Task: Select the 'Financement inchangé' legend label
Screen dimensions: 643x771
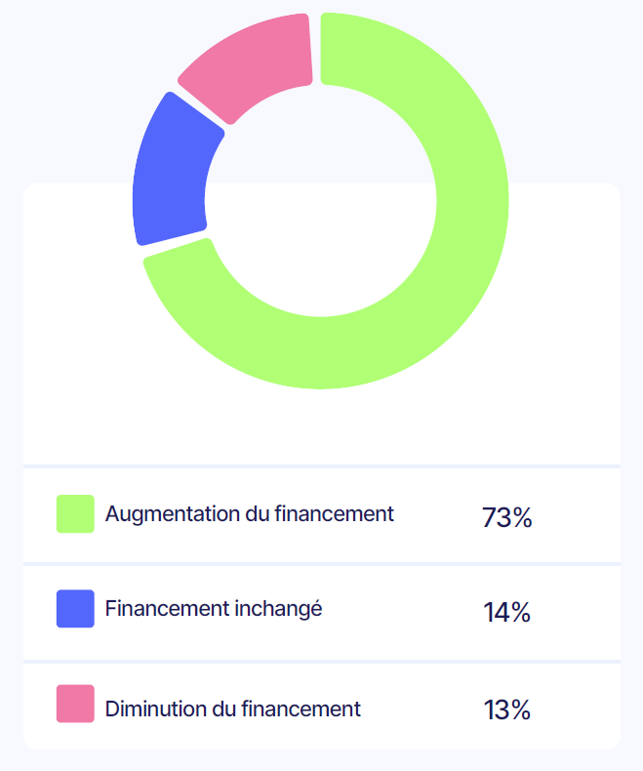Action: [x=214, y=609]
